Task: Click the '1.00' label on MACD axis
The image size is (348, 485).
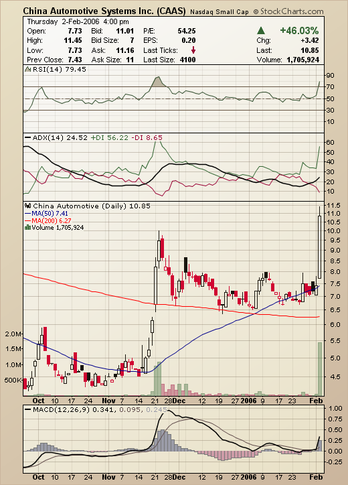Action: (x=336, y=408)
